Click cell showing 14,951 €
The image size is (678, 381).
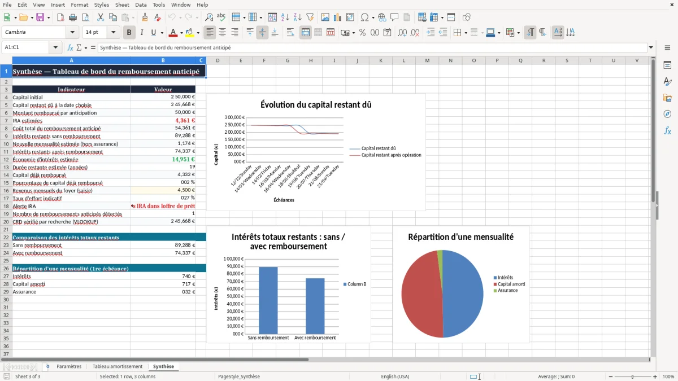[163, 160]
